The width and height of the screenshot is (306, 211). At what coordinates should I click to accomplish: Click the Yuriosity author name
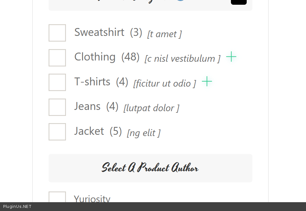point(92,199)
